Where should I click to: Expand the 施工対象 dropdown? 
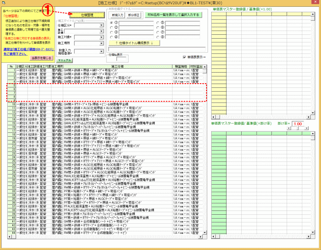[102, 37]
